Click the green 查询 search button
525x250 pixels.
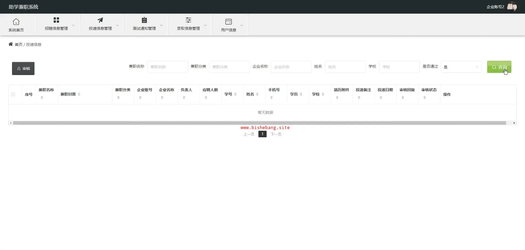click(499, 67)
